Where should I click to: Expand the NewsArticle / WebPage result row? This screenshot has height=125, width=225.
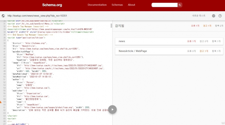coord(169,51)
